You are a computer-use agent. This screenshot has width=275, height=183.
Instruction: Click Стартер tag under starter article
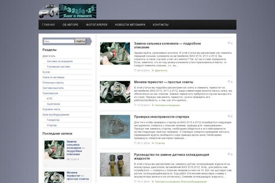coord(160,143)
